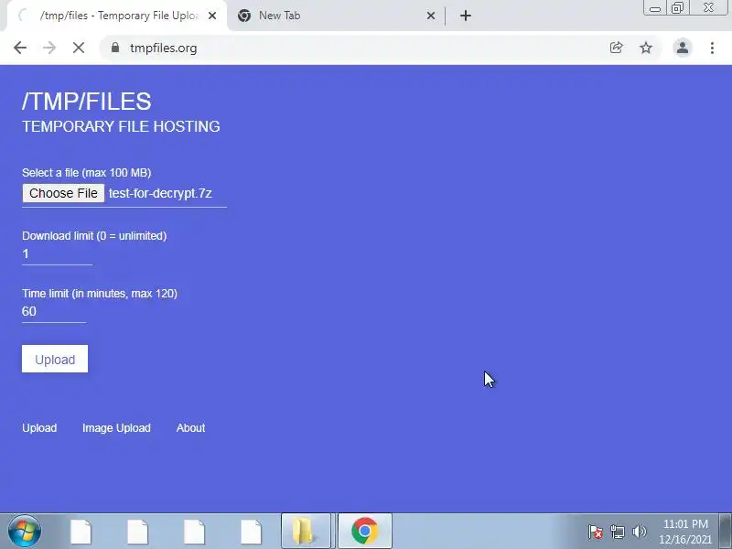Open Chrome's three-dot menu
732x549 pixels.
712,48
